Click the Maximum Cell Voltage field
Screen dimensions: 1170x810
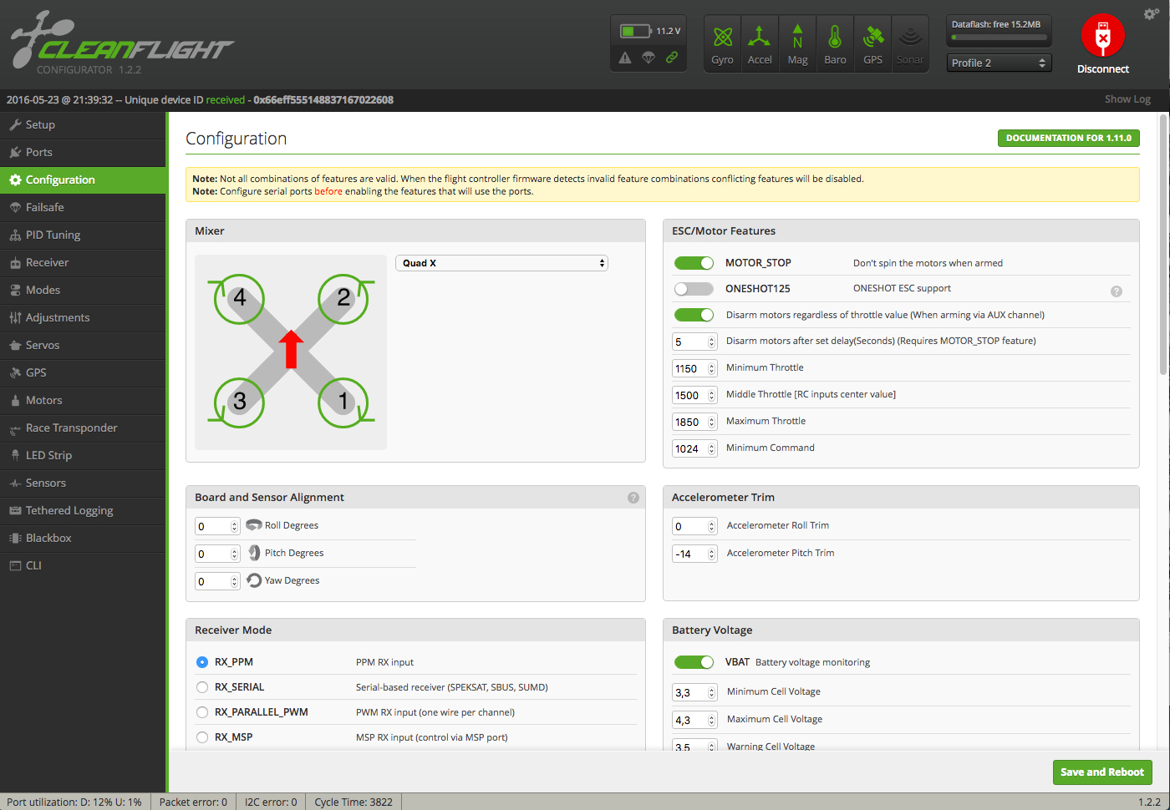[x=694, y=720]
